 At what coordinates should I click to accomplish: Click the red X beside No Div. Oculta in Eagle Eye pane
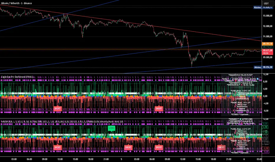242,85
